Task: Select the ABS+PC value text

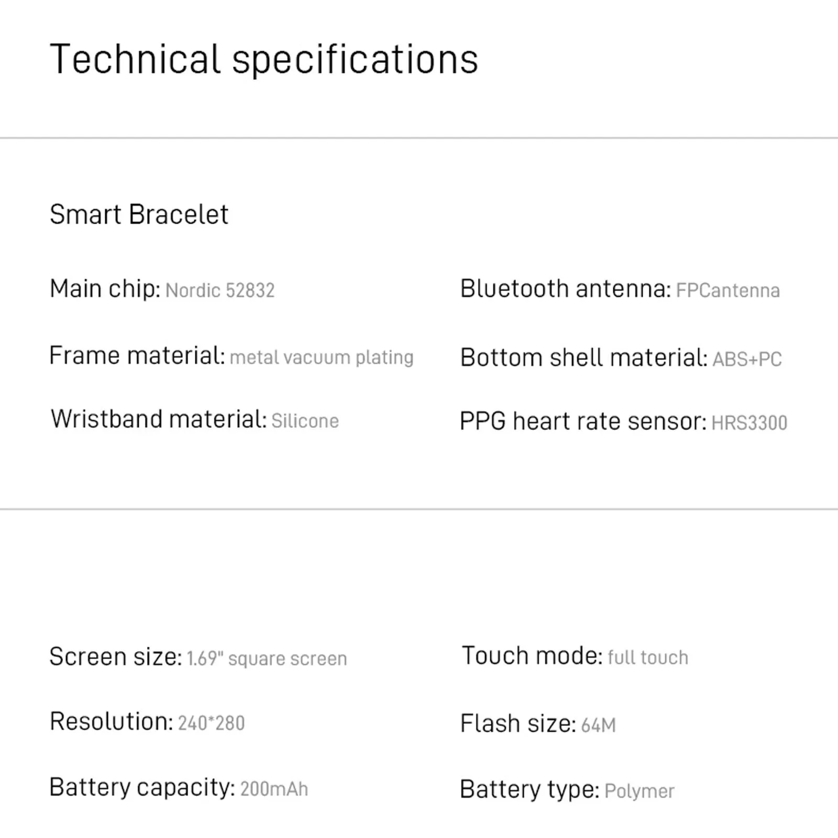Action: [747, 359]
